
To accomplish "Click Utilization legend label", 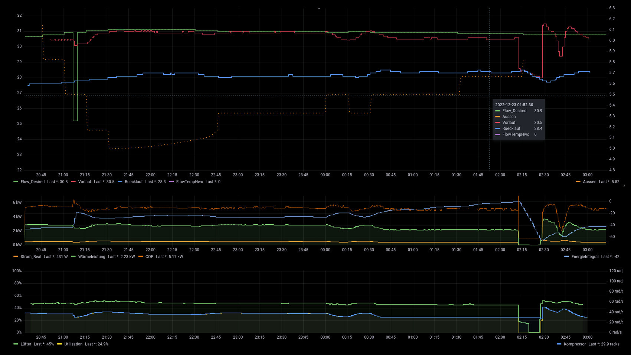I will click(73, 344).
